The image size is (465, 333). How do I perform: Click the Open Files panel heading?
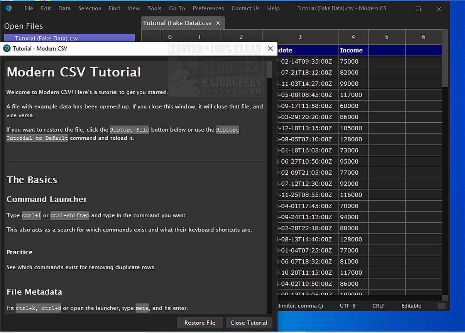coord(24,26)
